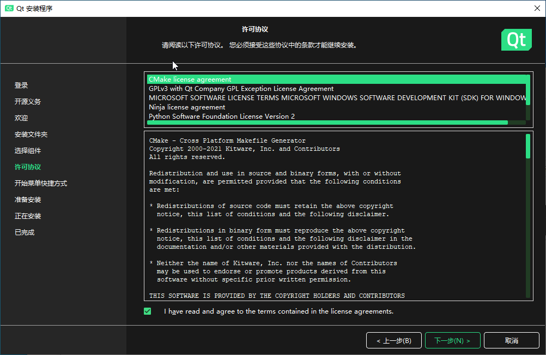
Task: Click the 开源义务 step in sidebar
Action: (27, 102)
